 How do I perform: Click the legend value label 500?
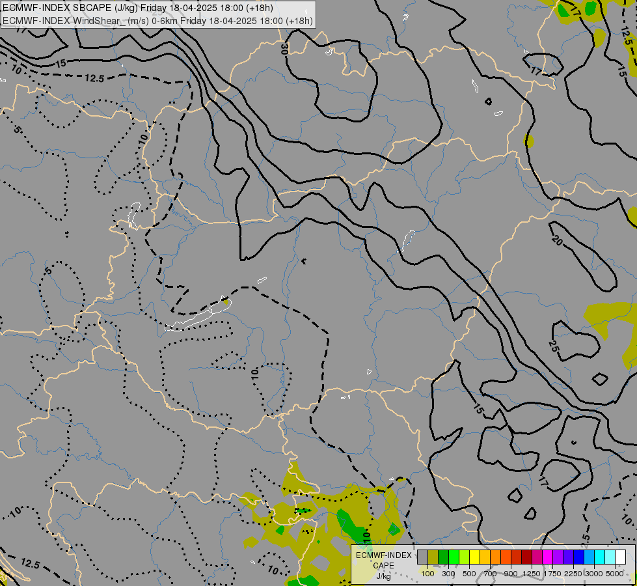click(x=469, y=574)
